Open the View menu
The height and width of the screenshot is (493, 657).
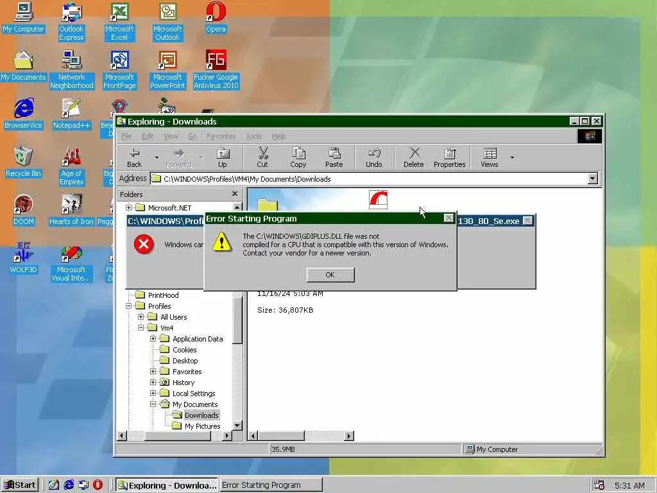171,136
